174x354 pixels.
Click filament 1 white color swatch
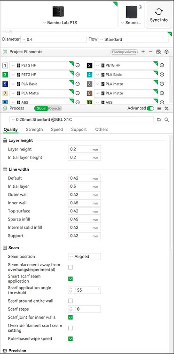[x=5, y=66]
